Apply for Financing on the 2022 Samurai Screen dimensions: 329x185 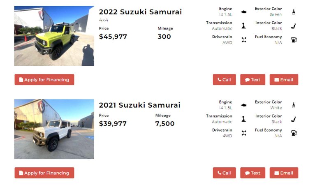(x=44, y=80)
